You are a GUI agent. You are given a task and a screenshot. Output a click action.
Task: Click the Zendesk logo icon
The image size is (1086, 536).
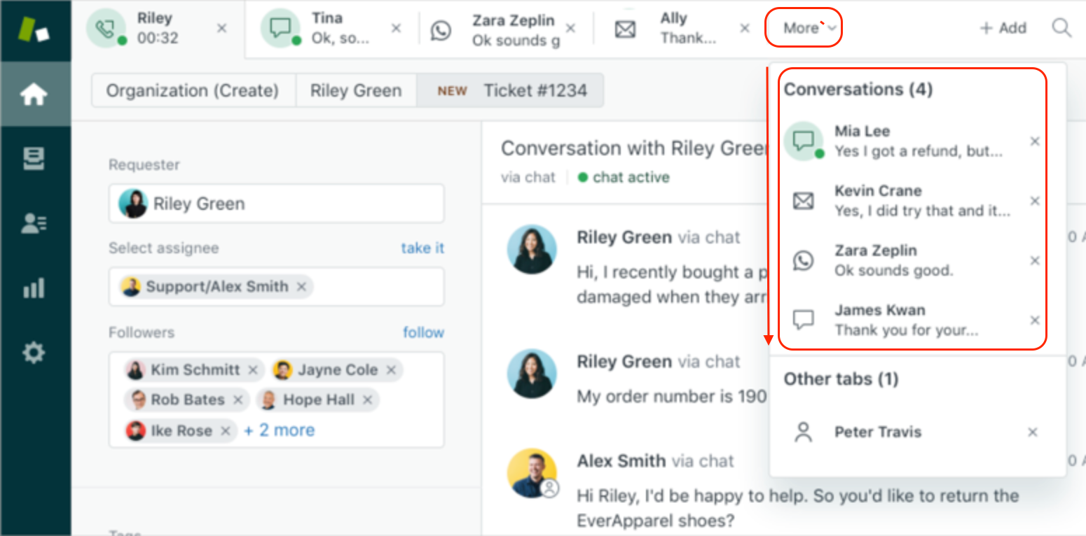[x=34, y=29]
